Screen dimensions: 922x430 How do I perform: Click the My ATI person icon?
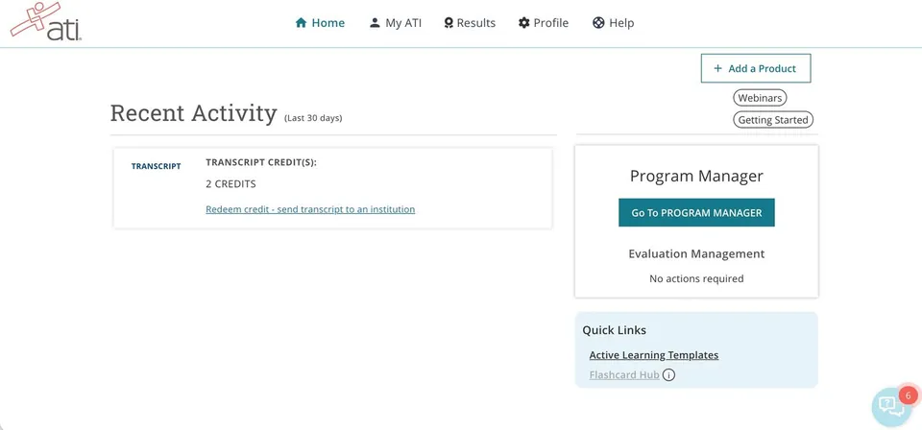point(375,23)
